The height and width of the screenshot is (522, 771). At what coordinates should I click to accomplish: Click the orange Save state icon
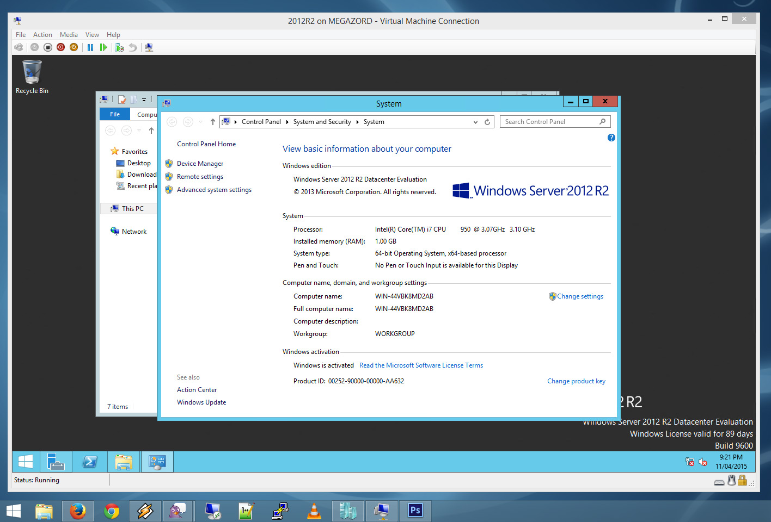click(x=74, y=47)
